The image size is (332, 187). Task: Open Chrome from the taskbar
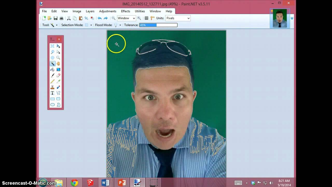(74, 183)
